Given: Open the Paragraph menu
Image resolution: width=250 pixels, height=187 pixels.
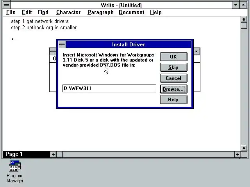Looking at the screenshot, I should tap(100, 12).
